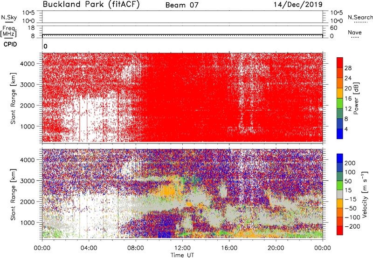This screenshot has height=258, width=373.
Task: Click the '16:00' time axis label
Action: click(x=229, y=248)
